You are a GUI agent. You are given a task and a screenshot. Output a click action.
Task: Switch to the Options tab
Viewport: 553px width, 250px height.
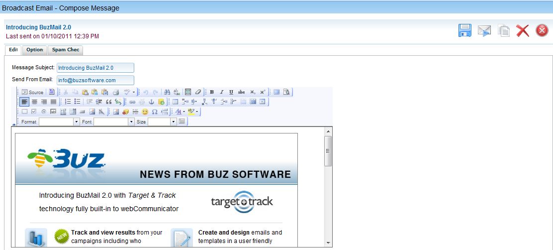pyautogui.click(x=35, y=50)
